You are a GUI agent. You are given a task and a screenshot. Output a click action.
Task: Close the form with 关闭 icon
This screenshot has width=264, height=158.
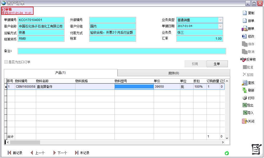pos(244,121)
